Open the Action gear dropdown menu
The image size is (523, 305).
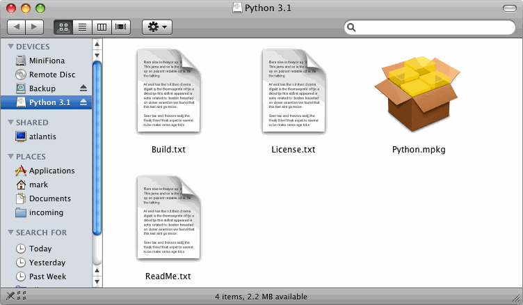coord(157,27)
